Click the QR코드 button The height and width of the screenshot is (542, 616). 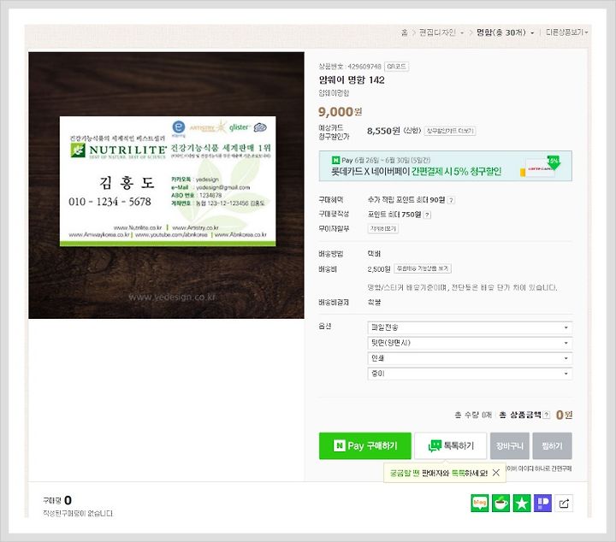(396, 67)
